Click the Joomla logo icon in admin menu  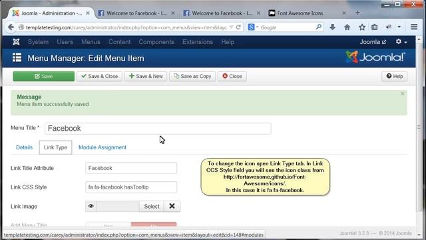(x=16, y=42)
